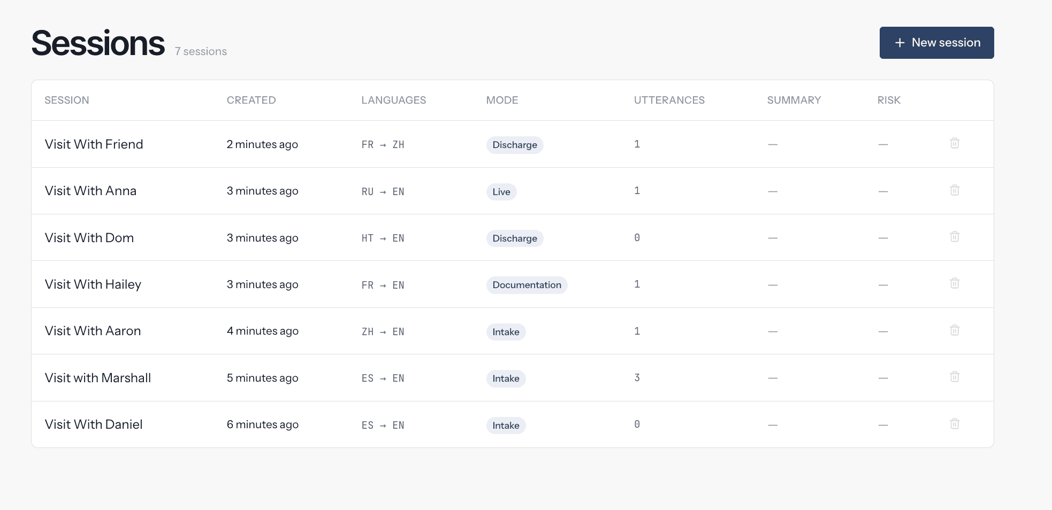Create a new session
Viewport: 1052px width, 510px height.
936,43
